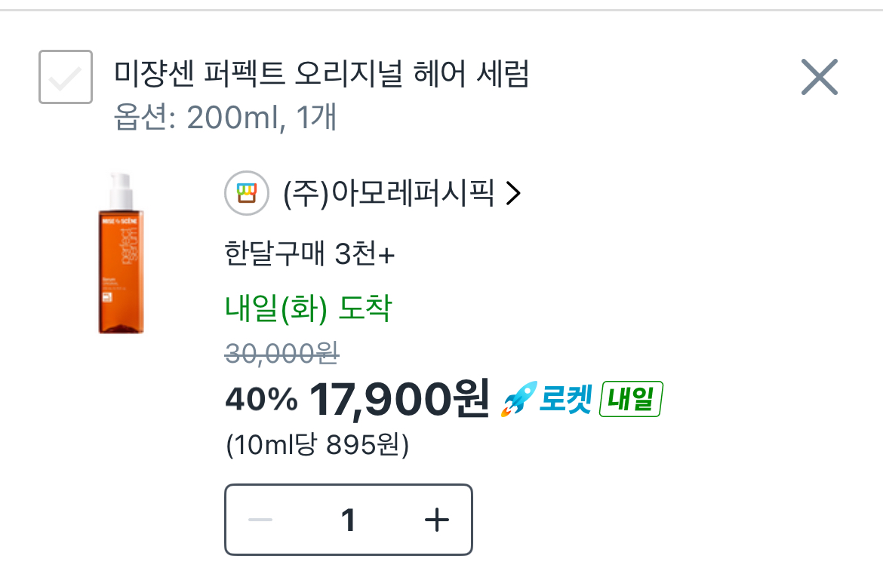Click the rocket icon beside the price
Viewport: 883px width, 577px height.
coord(518,400)
